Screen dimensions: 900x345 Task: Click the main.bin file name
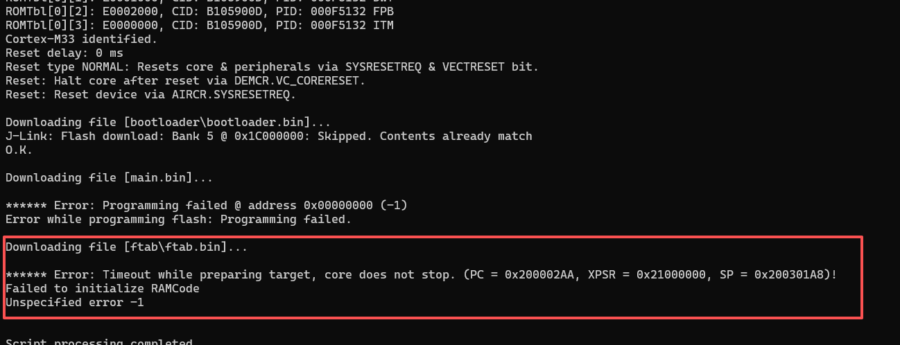[157, 177]
